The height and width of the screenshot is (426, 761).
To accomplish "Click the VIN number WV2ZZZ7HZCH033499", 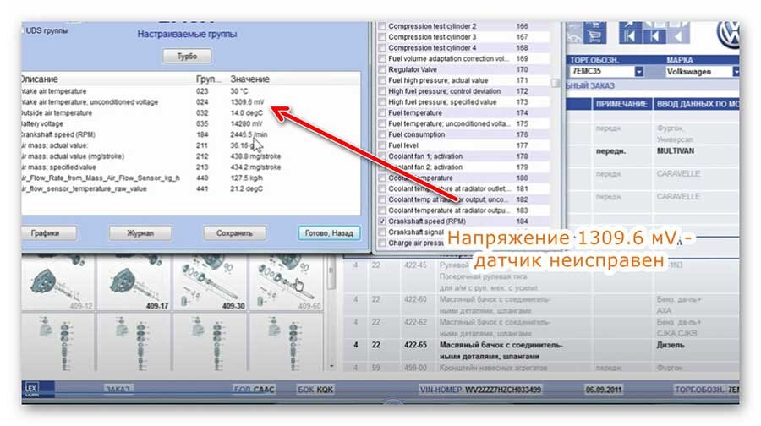I will (503, 390).
